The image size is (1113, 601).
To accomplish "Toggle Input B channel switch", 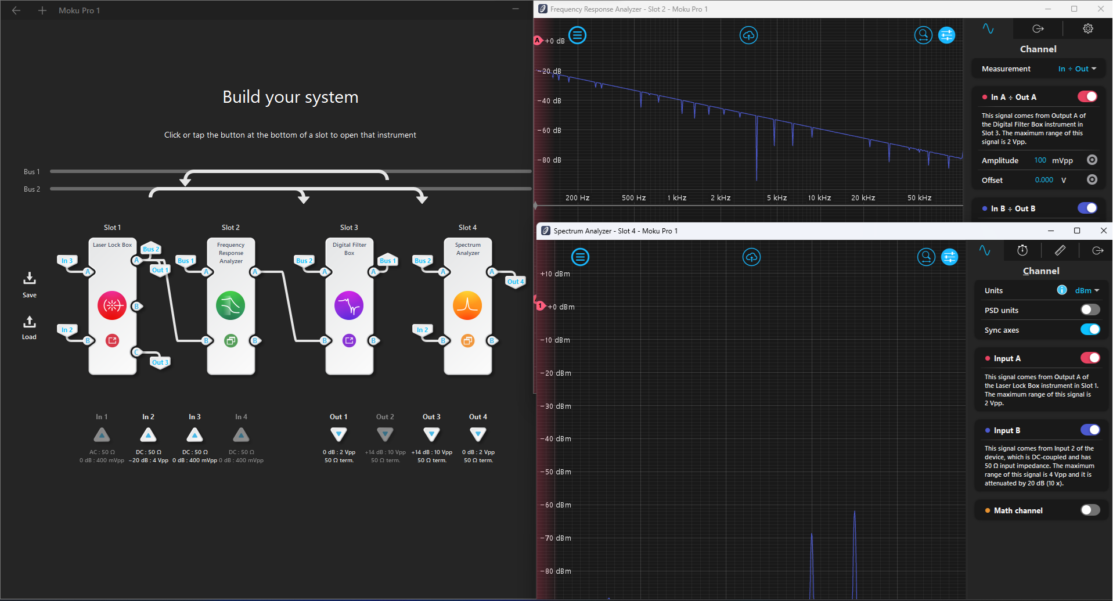I will (x=1090, y=430).
